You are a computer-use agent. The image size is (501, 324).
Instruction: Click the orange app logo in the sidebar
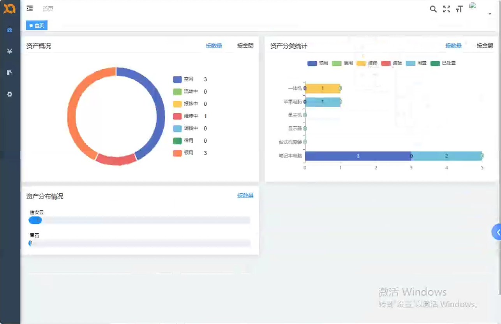pos(9,8)
